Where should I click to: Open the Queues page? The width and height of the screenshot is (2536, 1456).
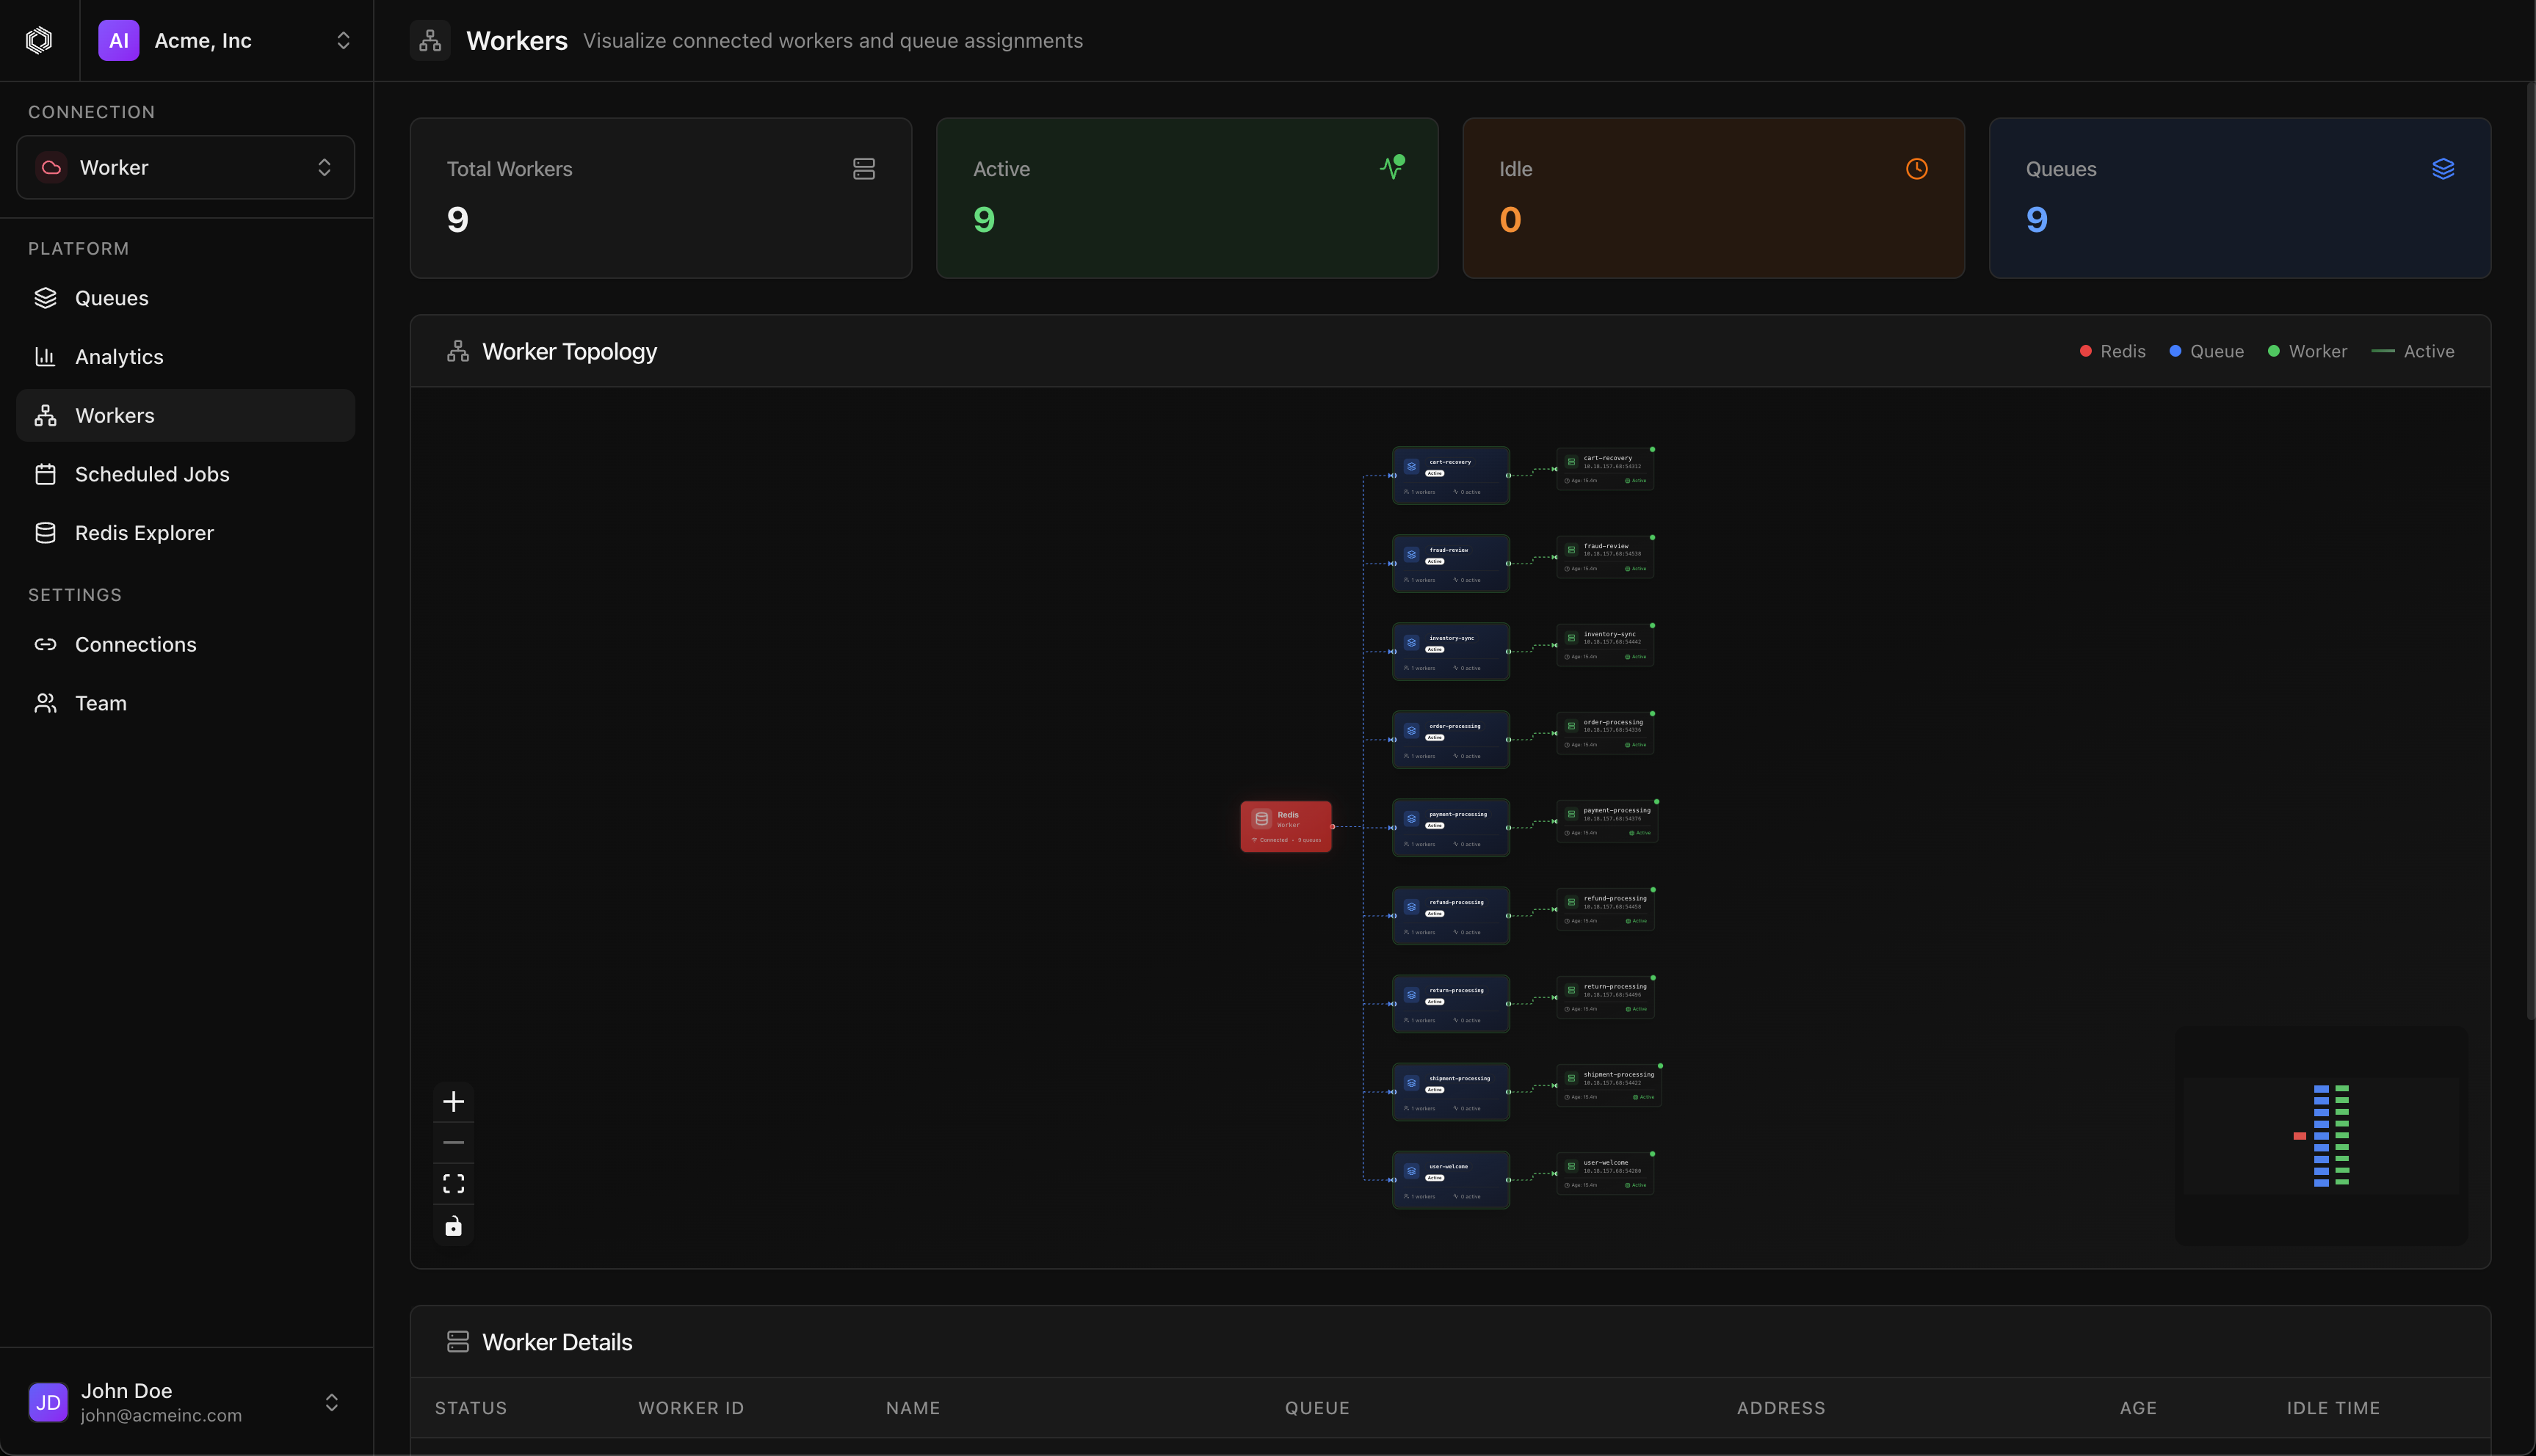[111, 298]
